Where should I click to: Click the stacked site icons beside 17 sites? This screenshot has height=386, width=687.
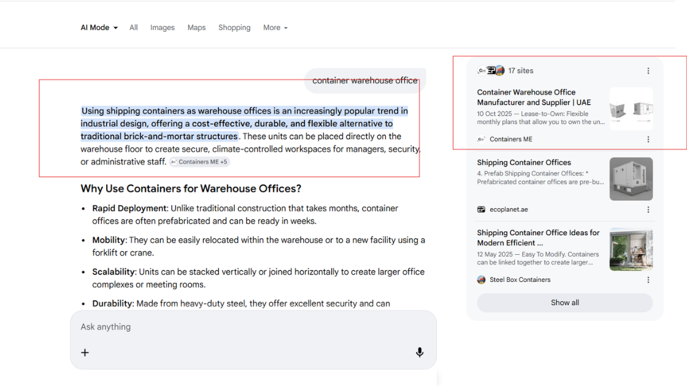[x=491, y=70]
